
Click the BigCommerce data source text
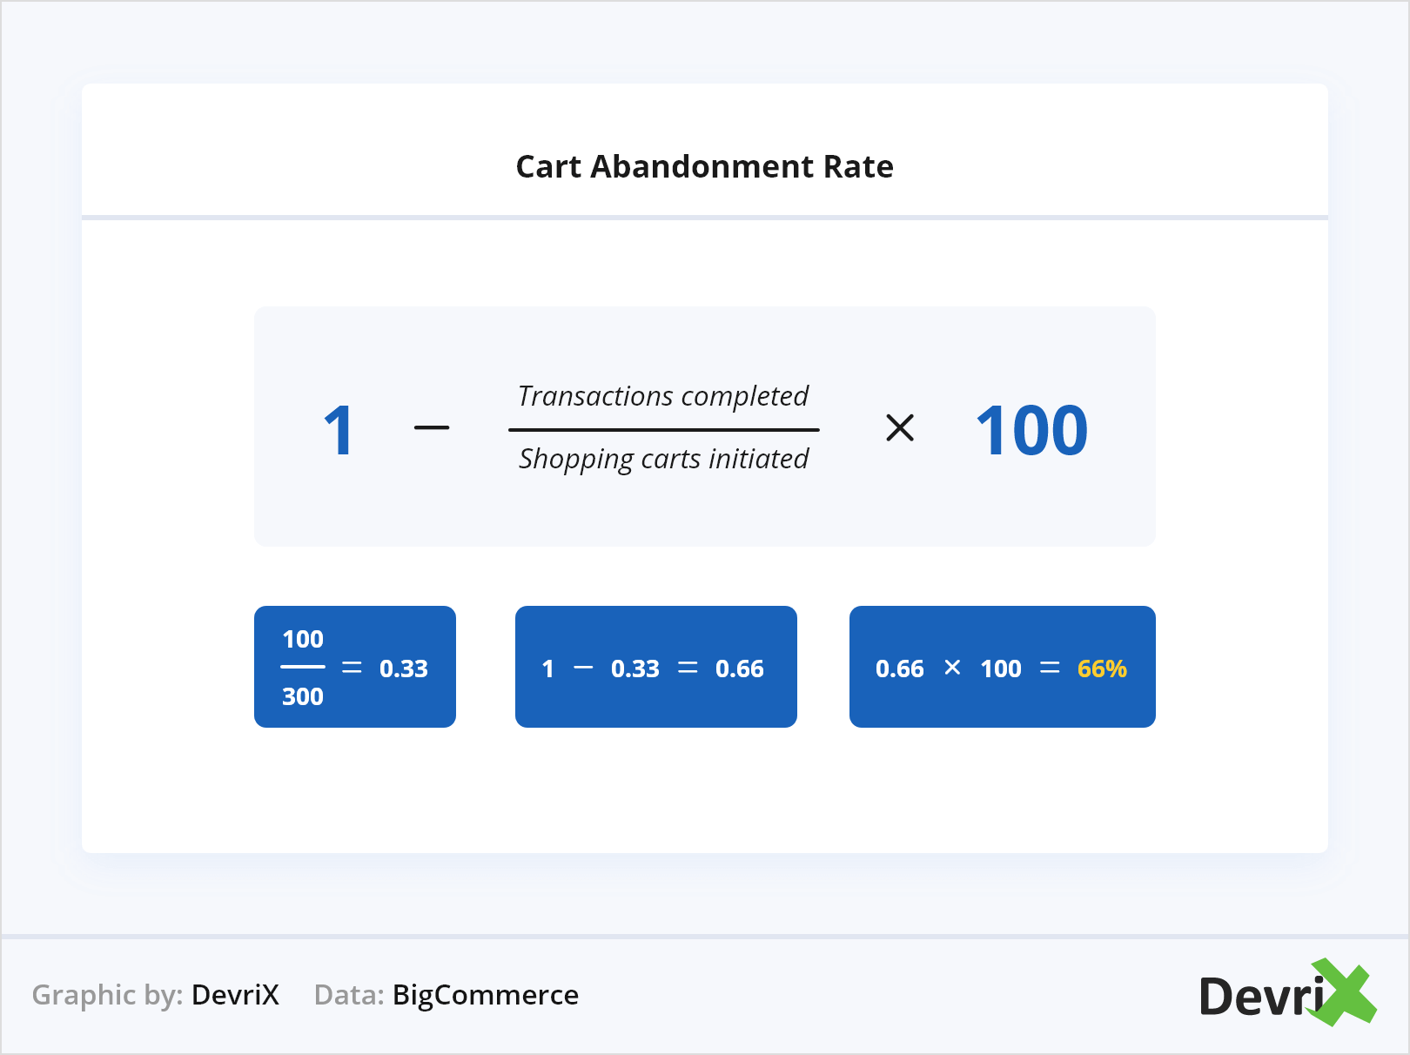(486, 995)
